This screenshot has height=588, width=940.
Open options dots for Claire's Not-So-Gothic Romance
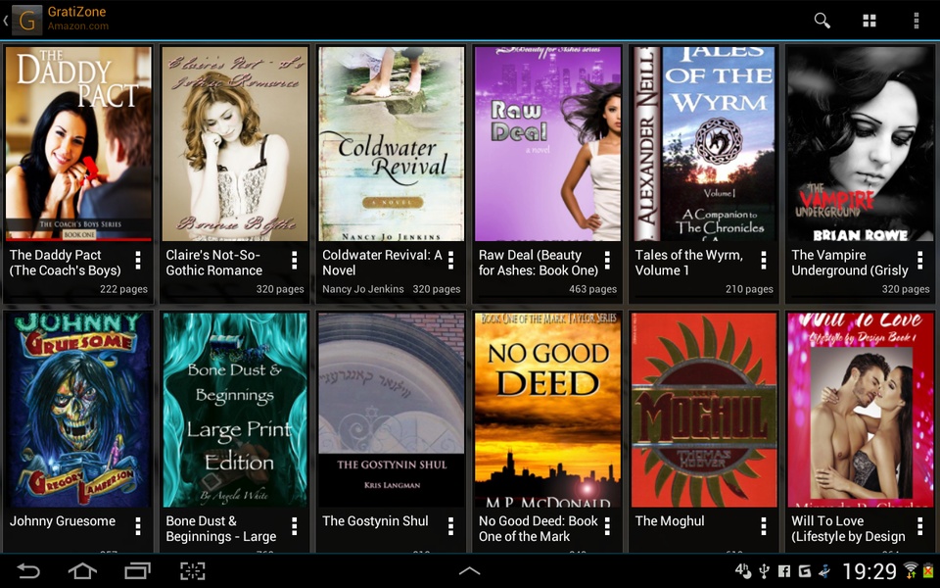click(295, 260)
